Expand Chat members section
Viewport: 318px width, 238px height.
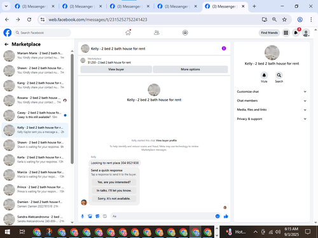coord(272,101)
